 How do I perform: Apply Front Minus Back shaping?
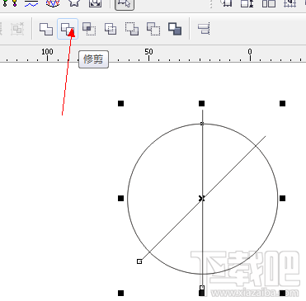132,29
